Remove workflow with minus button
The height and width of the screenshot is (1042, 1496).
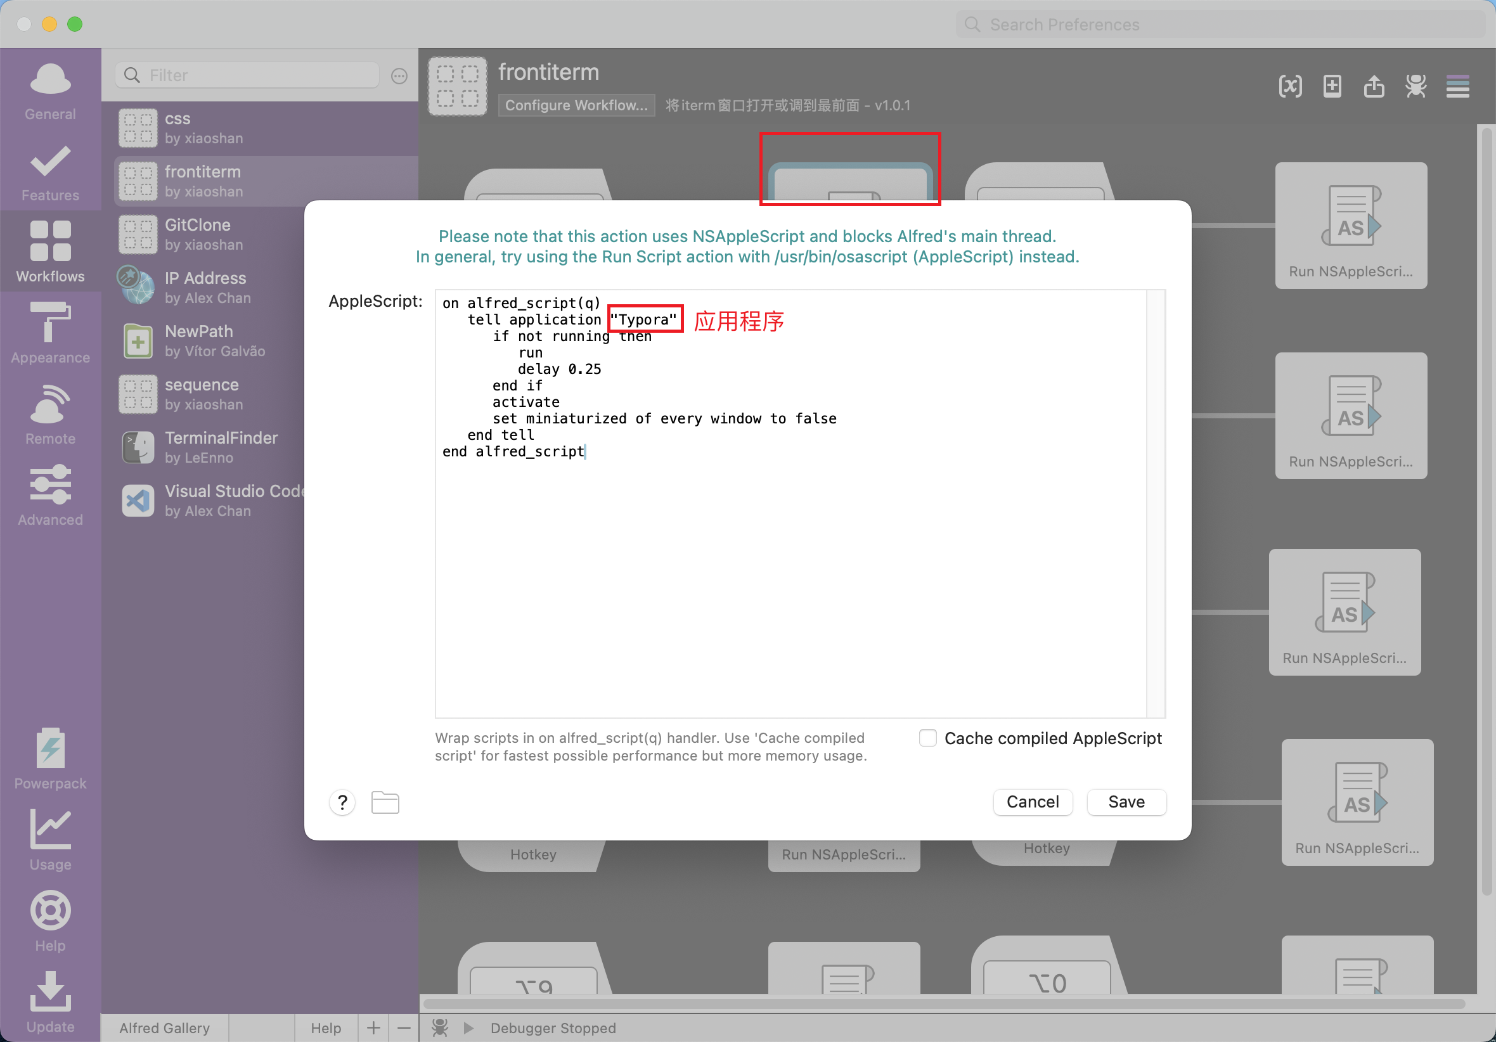click(404, 1027)
